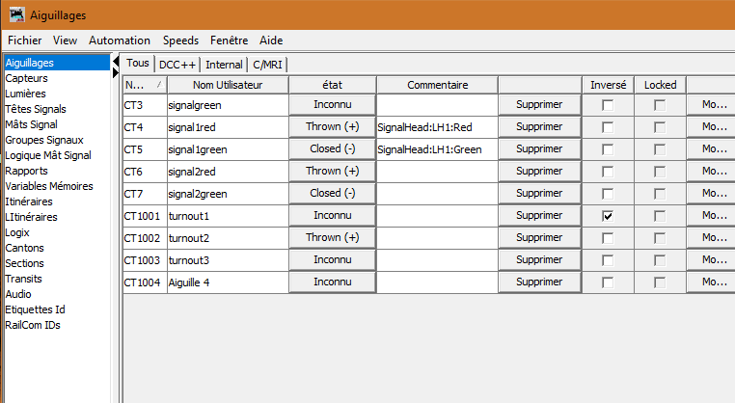
Task: Toggle the Thrown (+) state of signal1red
Action: pyautogui.click(x=332, y=127)
